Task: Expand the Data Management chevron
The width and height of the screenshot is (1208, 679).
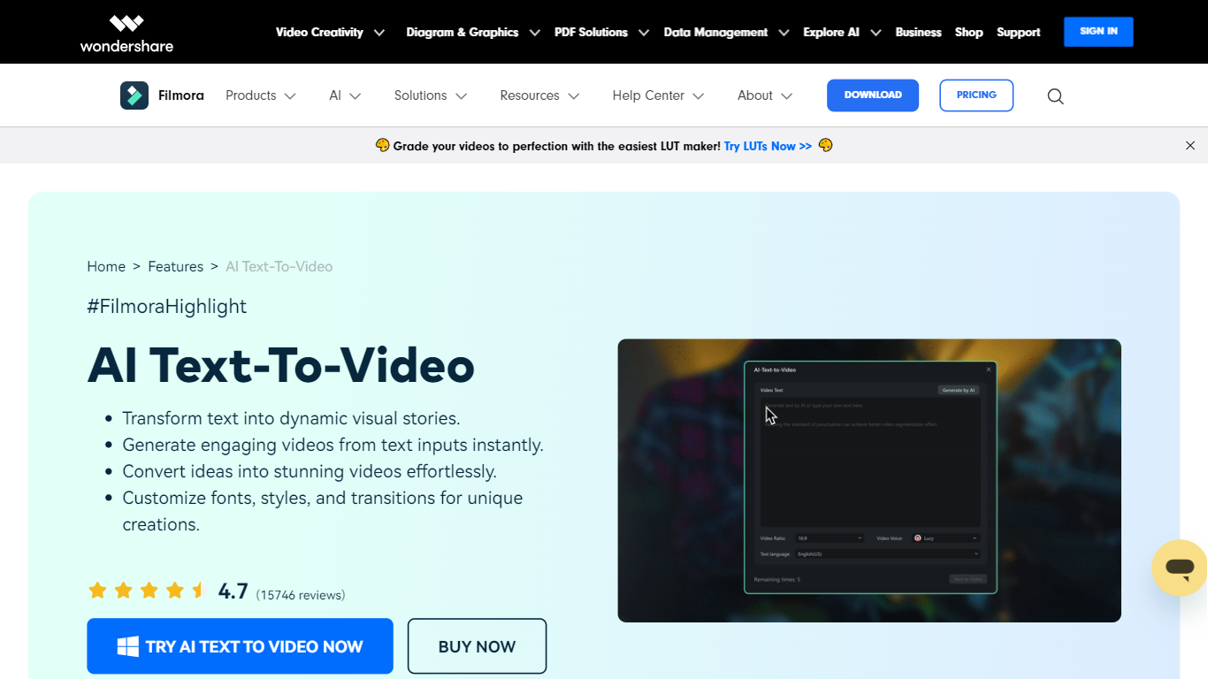Action: 784,33
